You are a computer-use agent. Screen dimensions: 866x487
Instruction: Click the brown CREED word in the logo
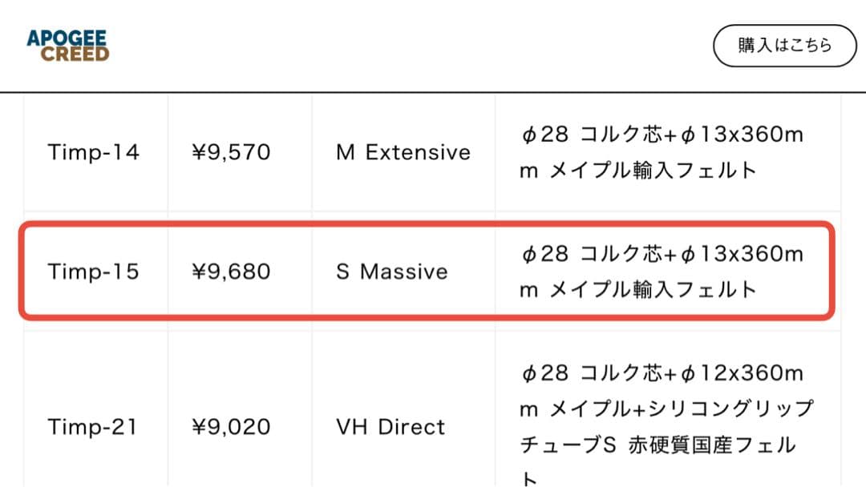coord(75,54)
